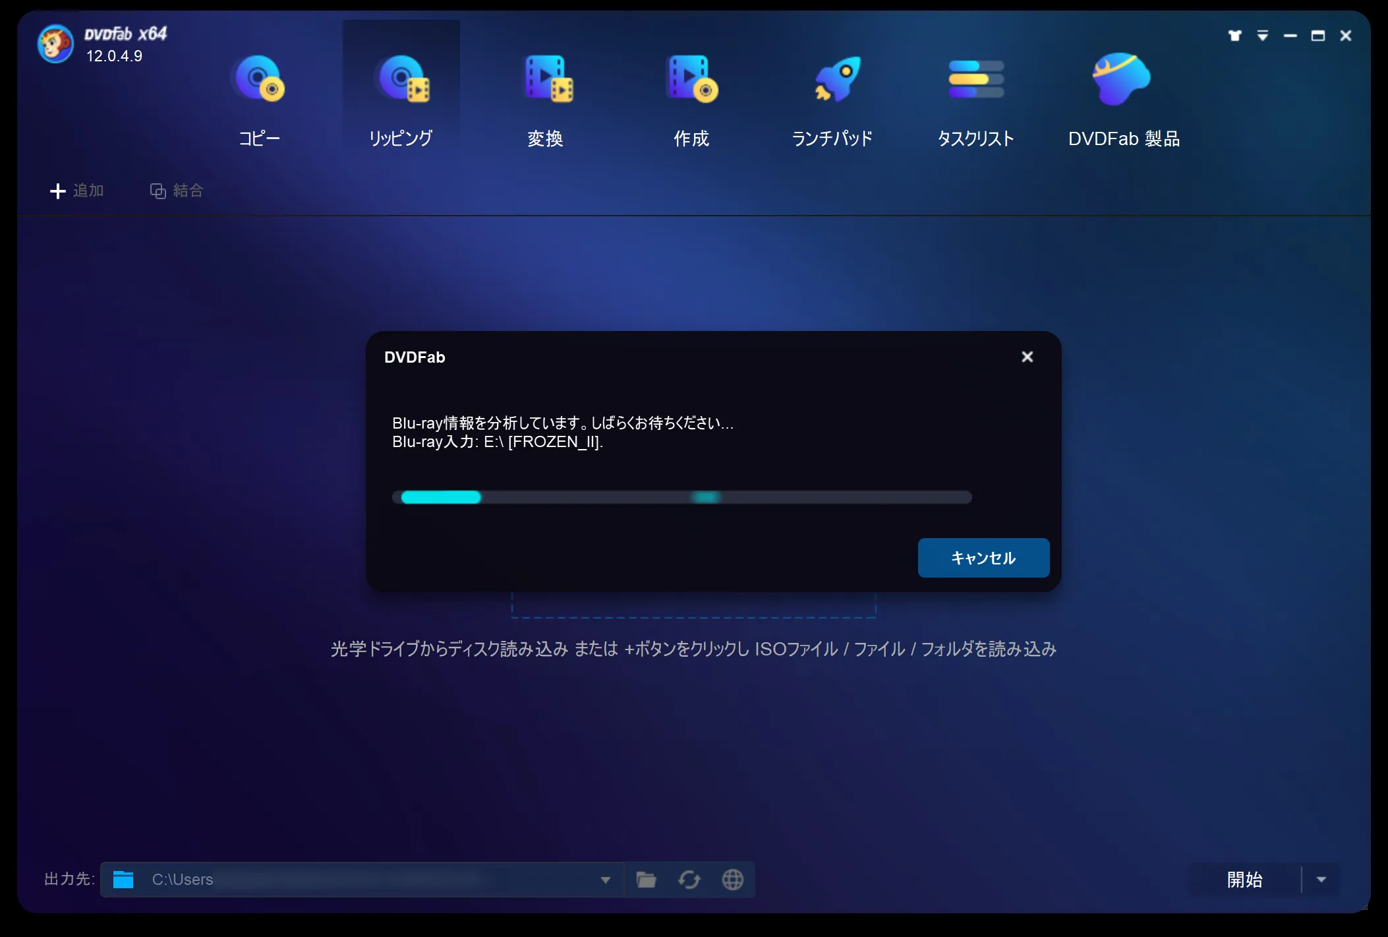The image size is (1388, 937).
Task: Click the blue output folder icon
Action: 123,879
